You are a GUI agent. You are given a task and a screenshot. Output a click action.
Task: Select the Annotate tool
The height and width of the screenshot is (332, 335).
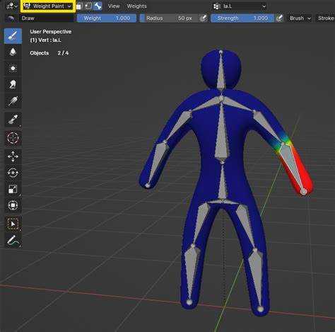13,240
